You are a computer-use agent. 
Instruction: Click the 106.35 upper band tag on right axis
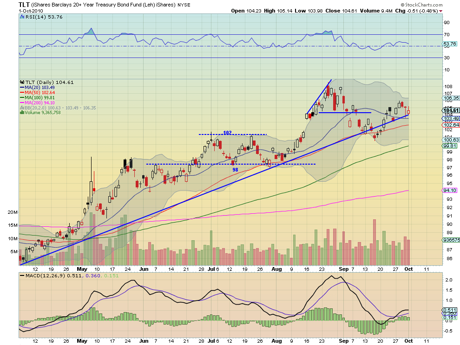tap(451, 98)
